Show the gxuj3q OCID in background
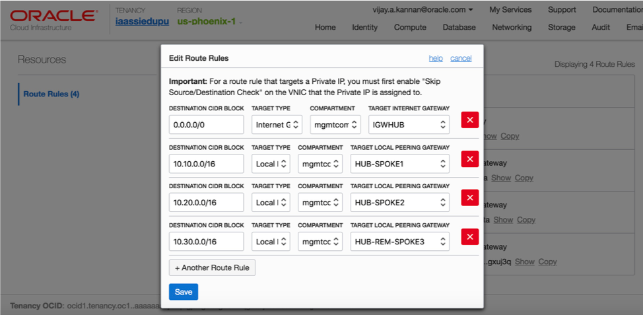The image size is (643, 315). point(525,262)
